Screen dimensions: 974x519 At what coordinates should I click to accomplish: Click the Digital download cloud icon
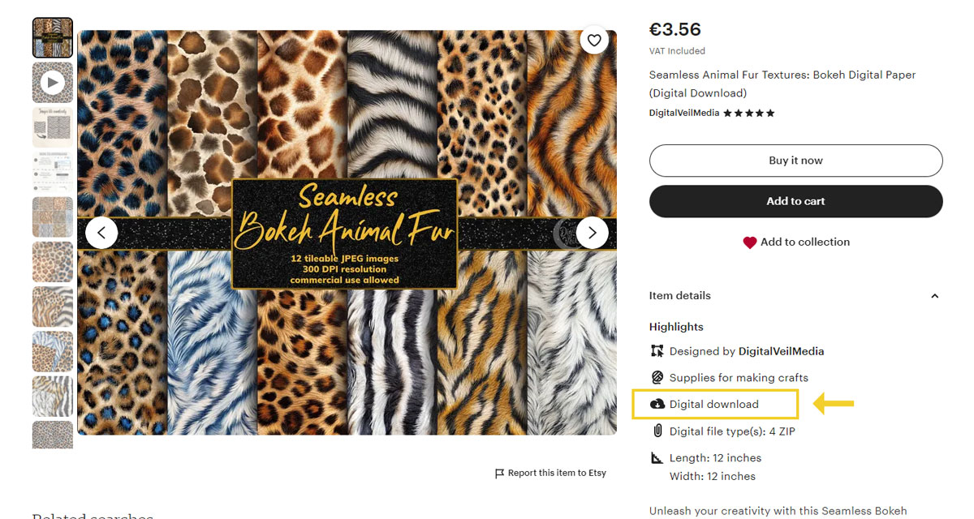tap(657, 404)
